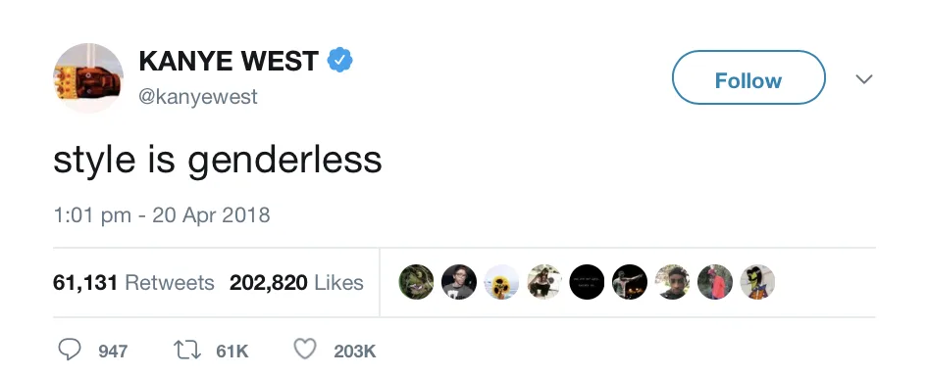Open the @kanyewest handle link

[x=198, y=96]
